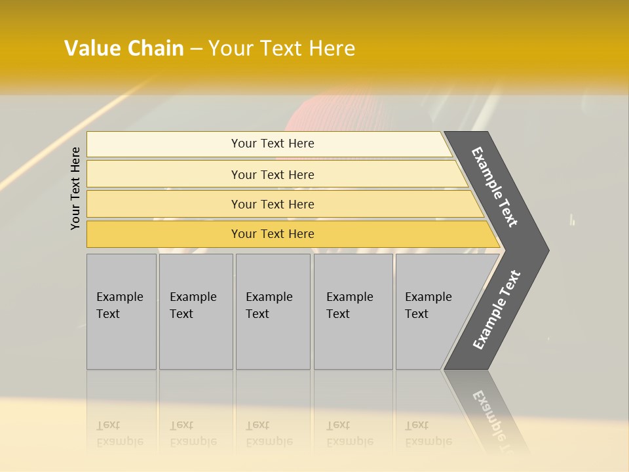This screenshot has width=629, height=472.
Task: Select the fourth gray 'Example Text' box
Action: tap(353, 311)
